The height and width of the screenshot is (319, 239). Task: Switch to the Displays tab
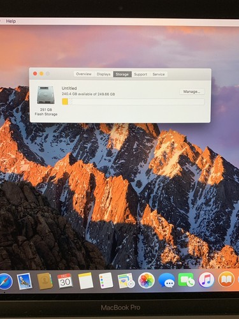point(103,74)
